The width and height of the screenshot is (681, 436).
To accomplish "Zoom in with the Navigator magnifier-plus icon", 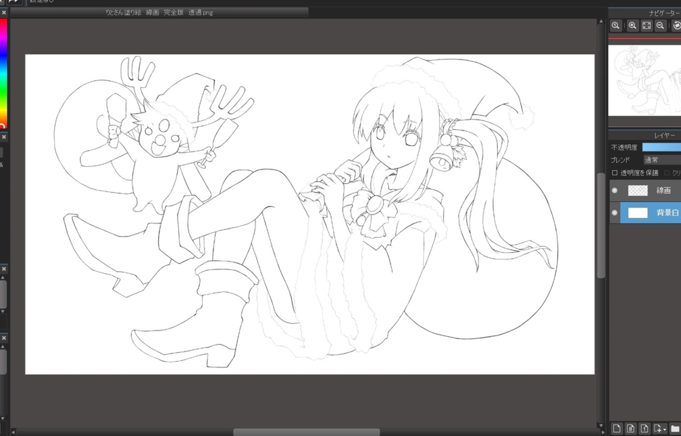I will click(x=633, y=25).
